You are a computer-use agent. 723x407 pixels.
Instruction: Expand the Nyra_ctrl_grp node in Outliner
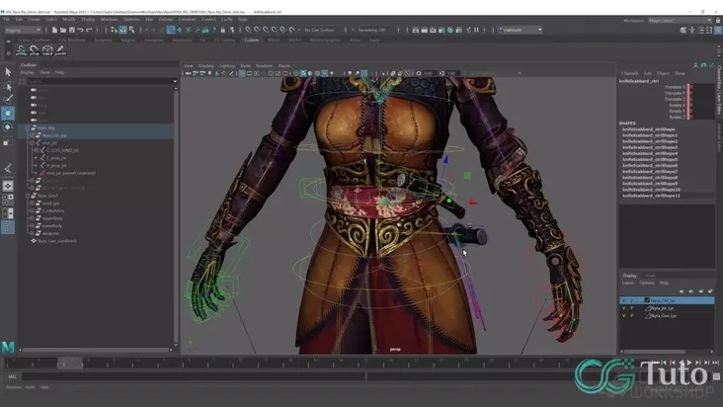[32, 135]
